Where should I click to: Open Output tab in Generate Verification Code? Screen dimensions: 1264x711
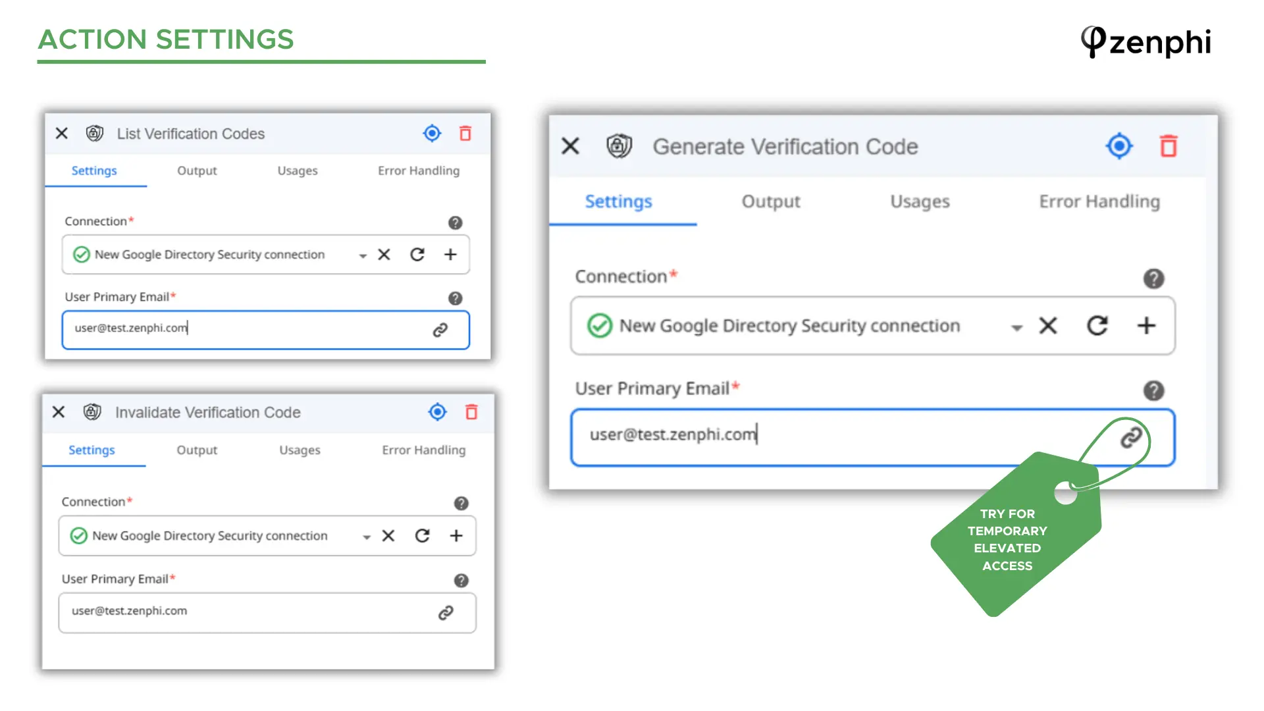771,202
